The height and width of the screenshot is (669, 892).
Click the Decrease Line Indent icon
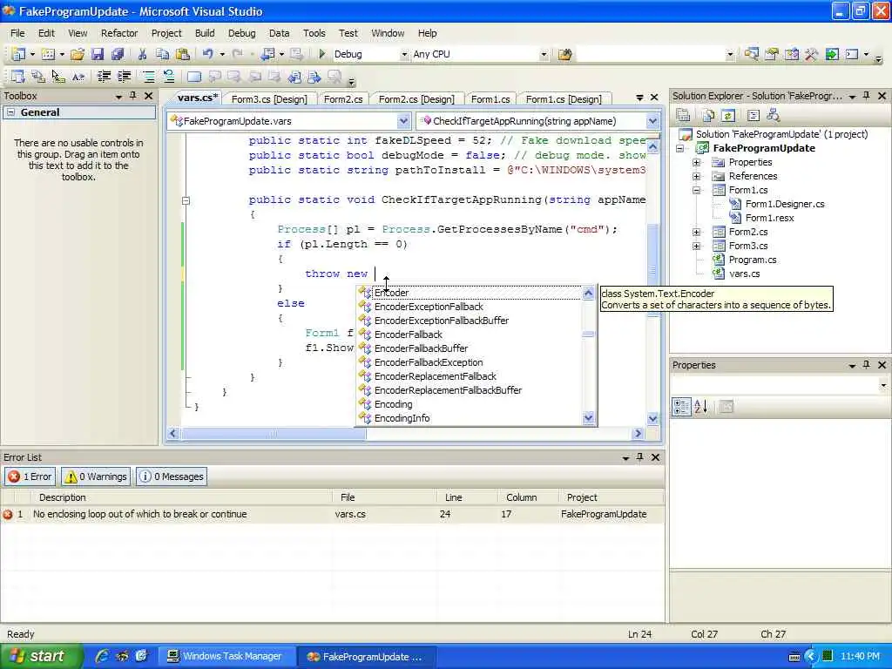click(x=104, y=77)
